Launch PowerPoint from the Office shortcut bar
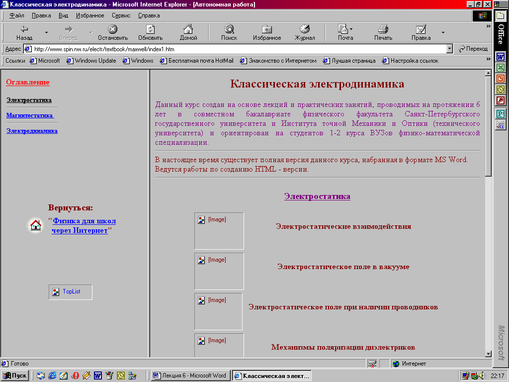The height and width of the screenshot is (382, 509). [x=500, y=78]
